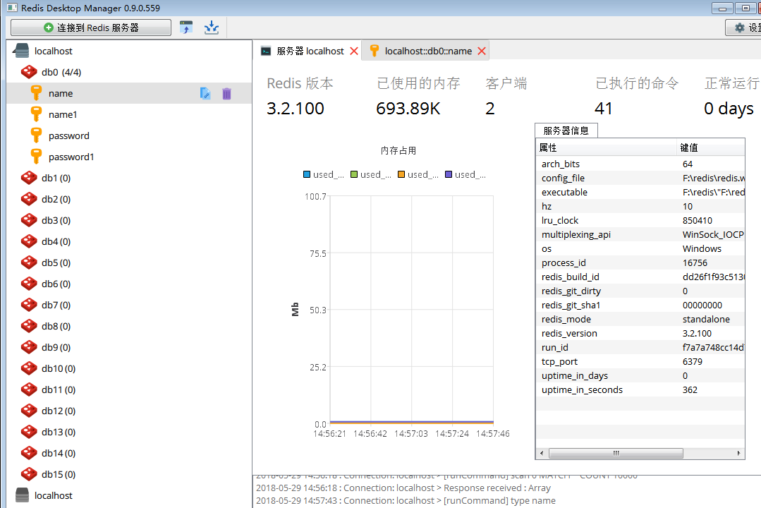The width and height of the screenshot is (761, 508).
Task: Click the purple used_ legend swatch
Action: click(x=449, y=174)
